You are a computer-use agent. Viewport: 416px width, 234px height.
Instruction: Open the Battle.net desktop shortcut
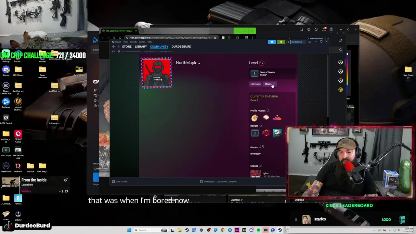tap(6, 103)
